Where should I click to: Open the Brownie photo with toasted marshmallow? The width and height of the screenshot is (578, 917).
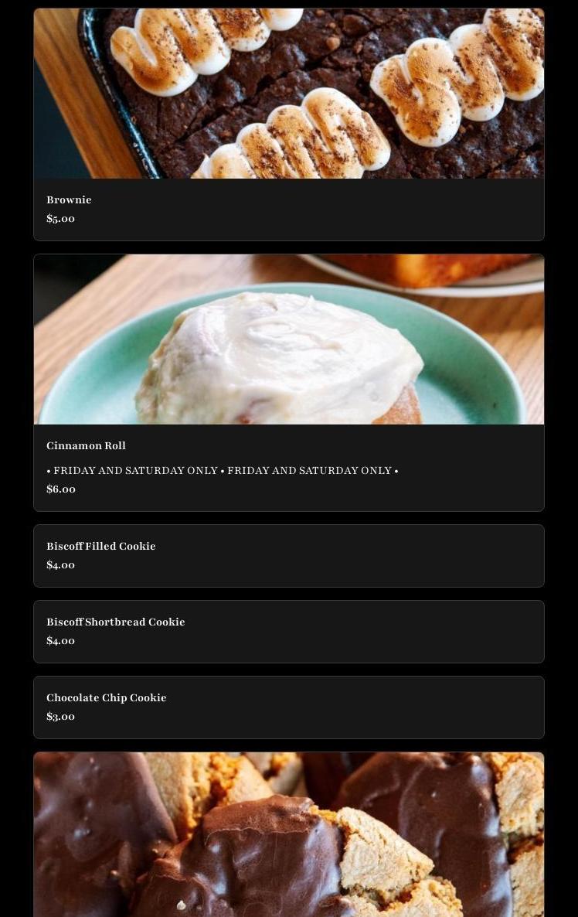(289, 94)
